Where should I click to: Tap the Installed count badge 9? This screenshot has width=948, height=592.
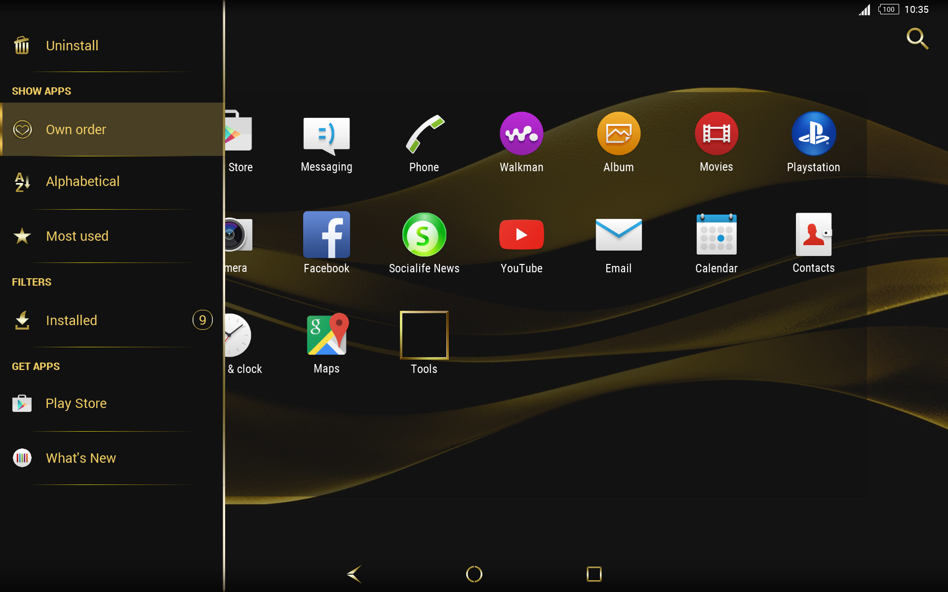(202, 320)
